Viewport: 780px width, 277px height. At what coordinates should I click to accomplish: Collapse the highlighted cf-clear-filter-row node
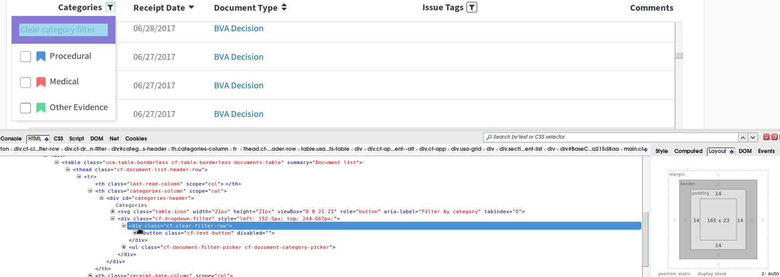click(x=124, y=226)
